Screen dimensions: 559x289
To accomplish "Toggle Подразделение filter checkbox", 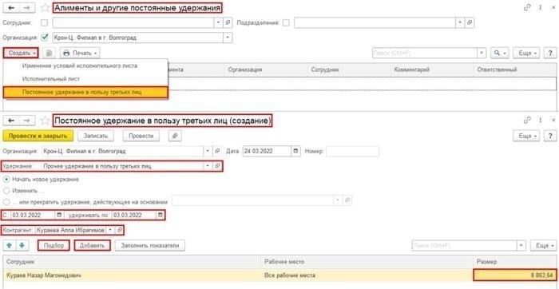I will [x=286, y=23].
